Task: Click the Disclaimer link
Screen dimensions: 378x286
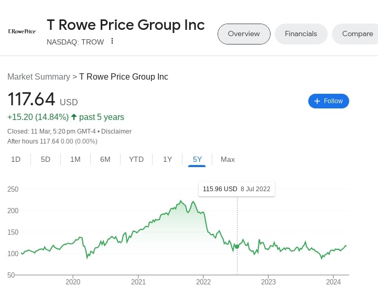Action: (x=116, y=131)
